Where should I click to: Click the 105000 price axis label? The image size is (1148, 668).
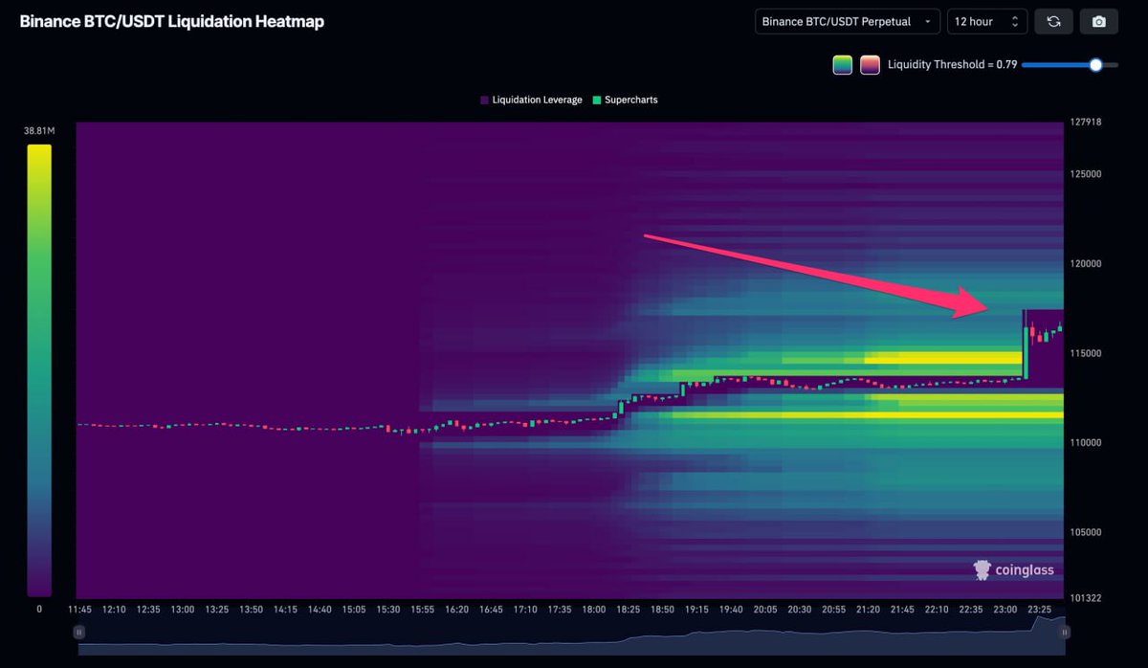1085,532
